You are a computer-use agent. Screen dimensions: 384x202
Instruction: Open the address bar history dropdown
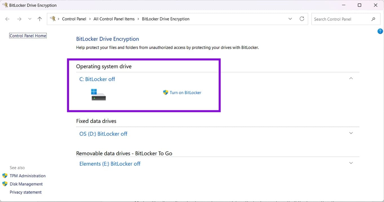[x=290, y=19]
